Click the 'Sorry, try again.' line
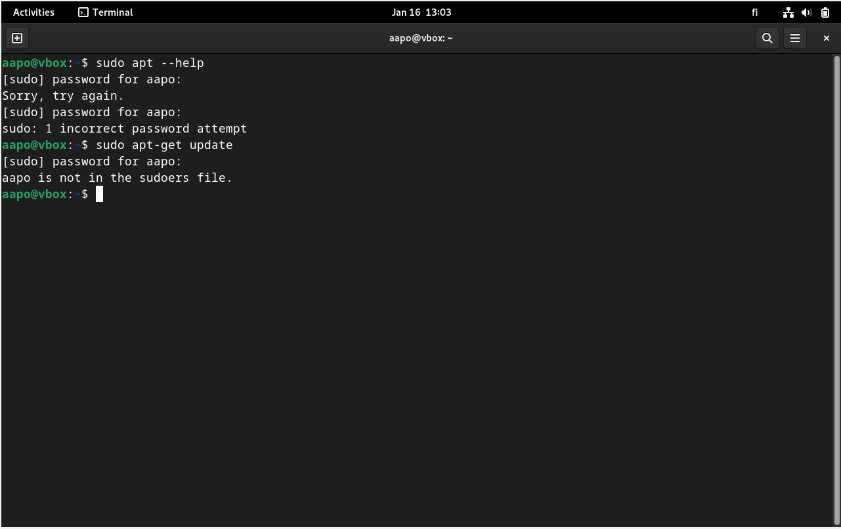Screen dimensions: 841x529 click(x=63, y=96)
